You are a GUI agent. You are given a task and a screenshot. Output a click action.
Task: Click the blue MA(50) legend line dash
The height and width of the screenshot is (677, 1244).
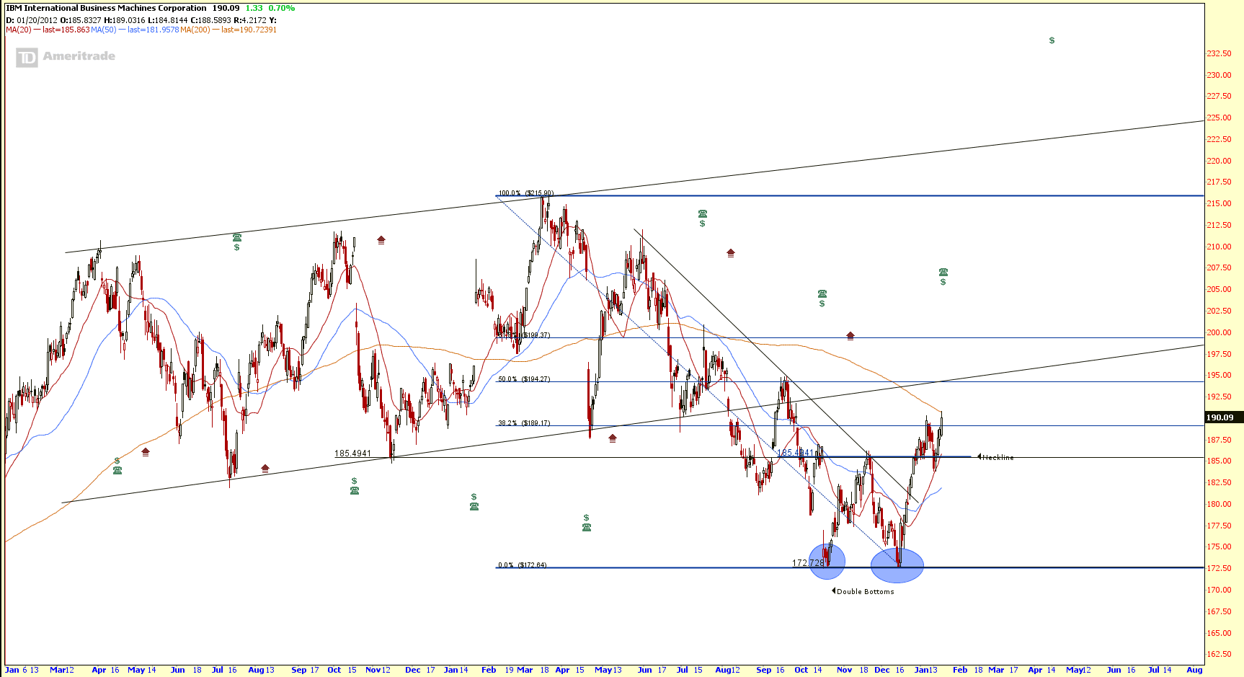point(122,30)
